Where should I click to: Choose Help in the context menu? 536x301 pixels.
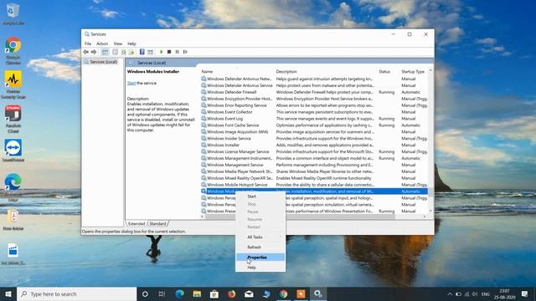[260, 268]
